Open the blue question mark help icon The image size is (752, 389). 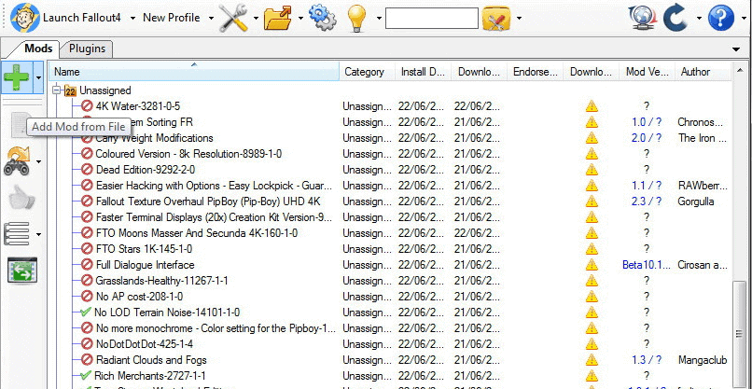[721, 19]
